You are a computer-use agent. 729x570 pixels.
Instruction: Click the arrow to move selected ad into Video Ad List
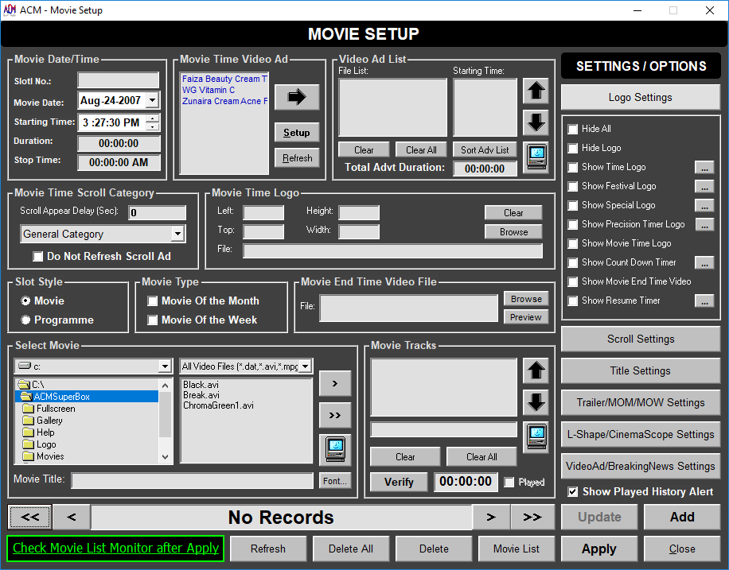(296, 97)
